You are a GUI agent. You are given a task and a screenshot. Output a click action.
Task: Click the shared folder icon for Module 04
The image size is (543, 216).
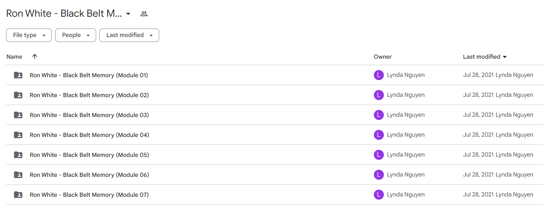18,135
